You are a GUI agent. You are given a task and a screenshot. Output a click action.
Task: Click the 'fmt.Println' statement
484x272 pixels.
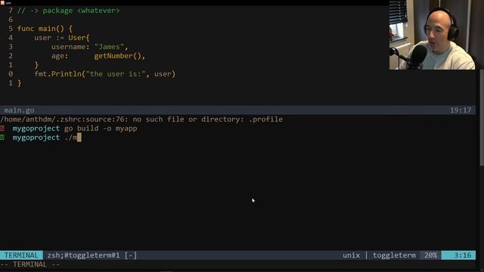(104, 74)
